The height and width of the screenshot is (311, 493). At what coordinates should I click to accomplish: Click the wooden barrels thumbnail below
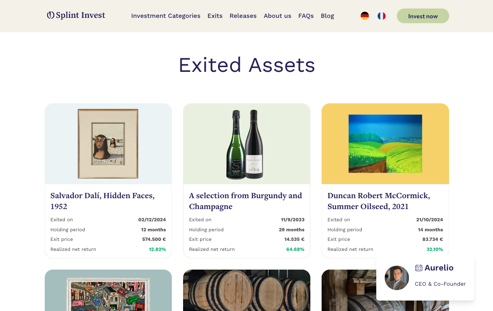click(x=246, y=290)
